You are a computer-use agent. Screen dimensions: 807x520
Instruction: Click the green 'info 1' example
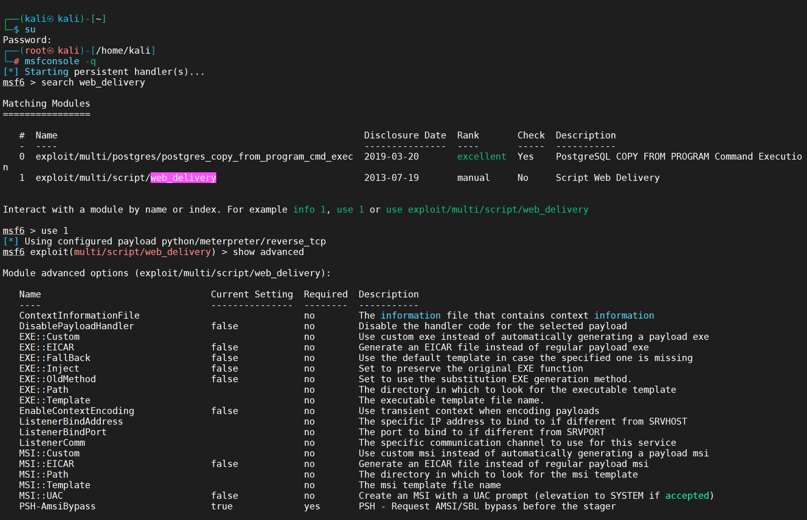[x=309, y=209]
